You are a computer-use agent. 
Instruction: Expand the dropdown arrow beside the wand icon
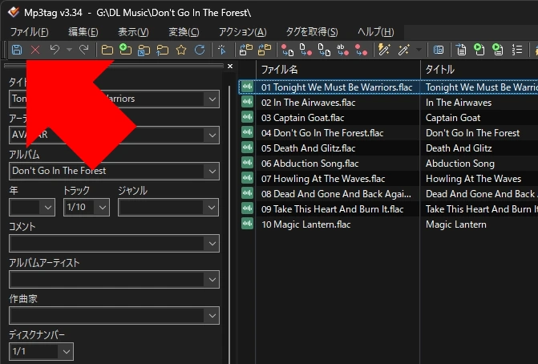tap(419, 50)
